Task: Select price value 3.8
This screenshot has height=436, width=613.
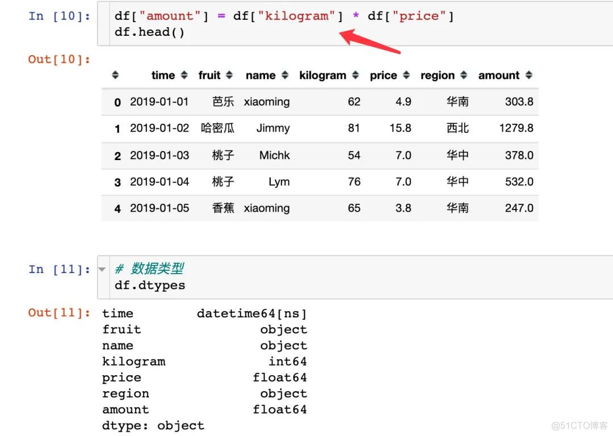Action: 404,208
